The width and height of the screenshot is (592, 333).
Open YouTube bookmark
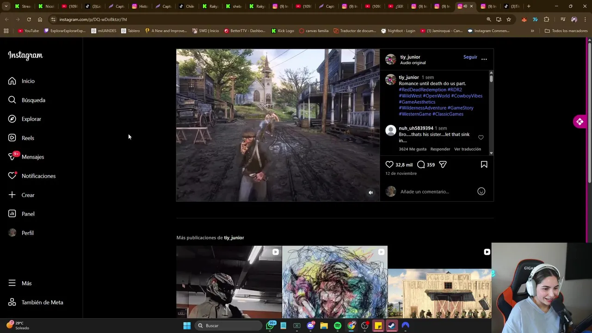pyautogui.click(x=28, y=31)
